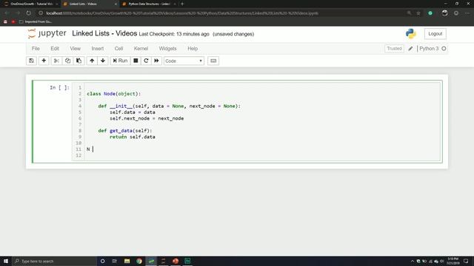The image size is (474, 266).
Task: Open browser zoom magnifier icon
Action: click(x=409, y=13)
